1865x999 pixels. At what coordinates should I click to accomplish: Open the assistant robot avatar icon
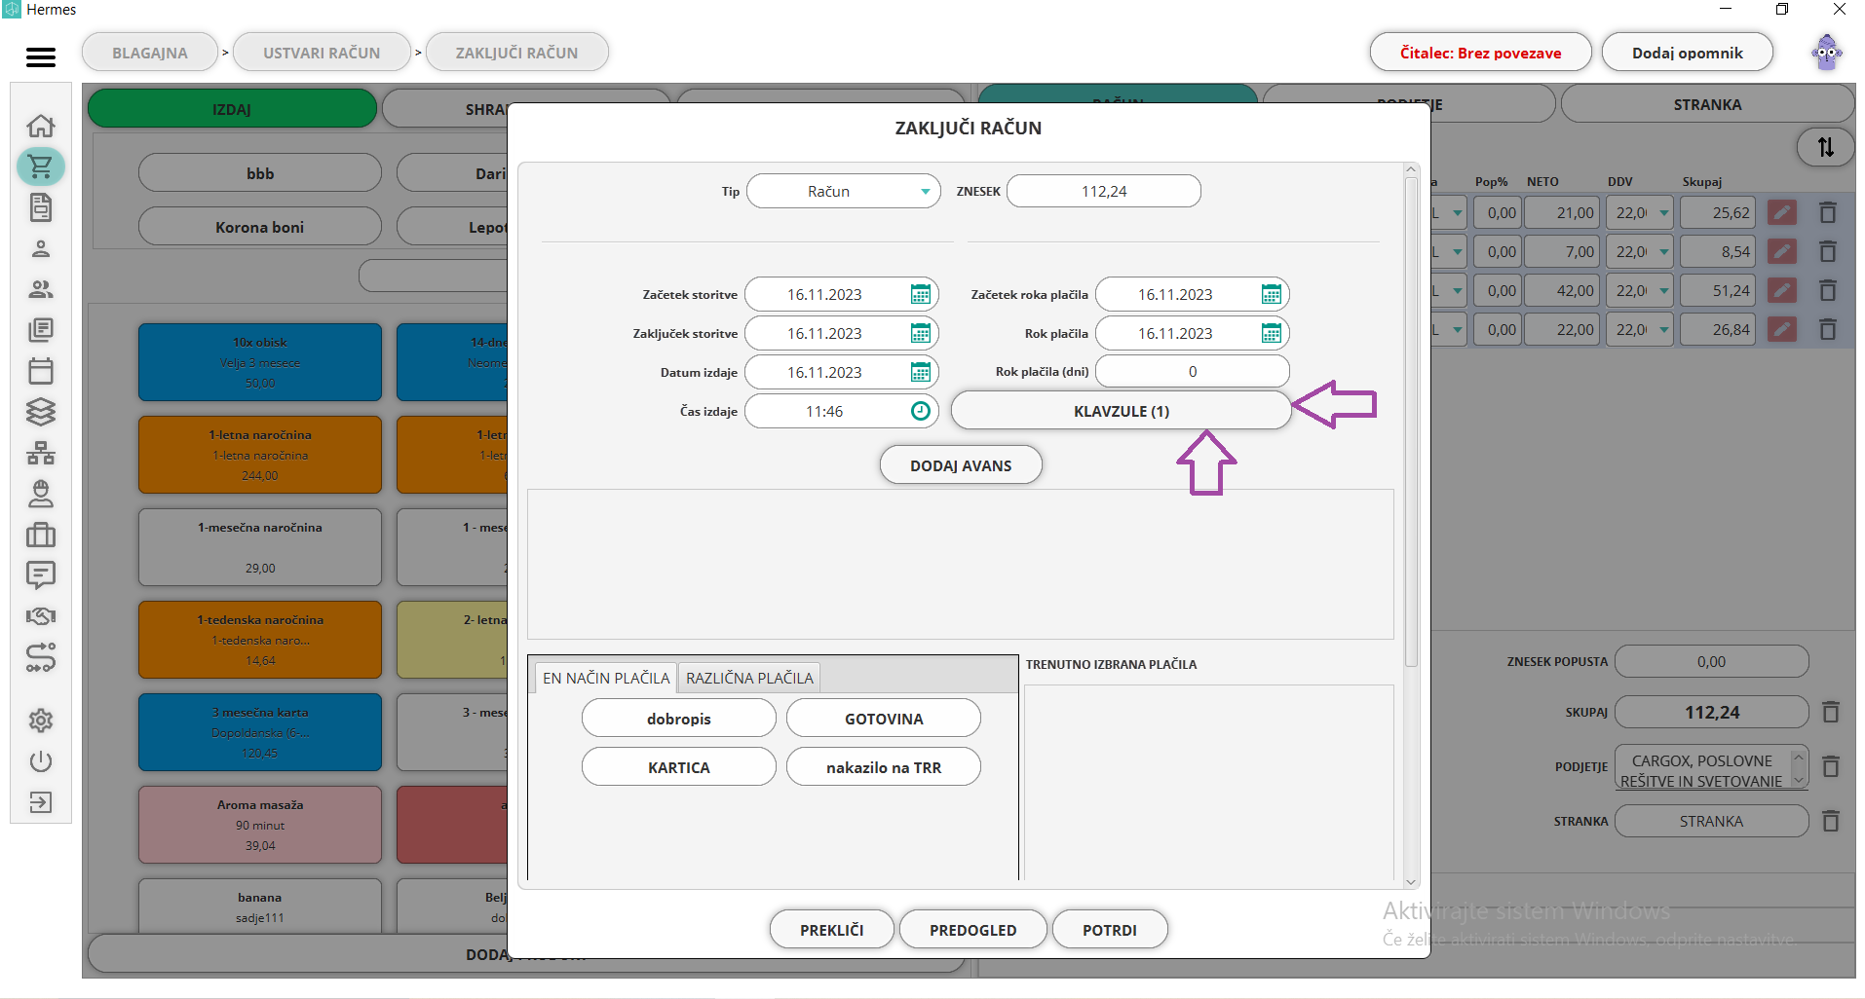[x=1827, y=53]
